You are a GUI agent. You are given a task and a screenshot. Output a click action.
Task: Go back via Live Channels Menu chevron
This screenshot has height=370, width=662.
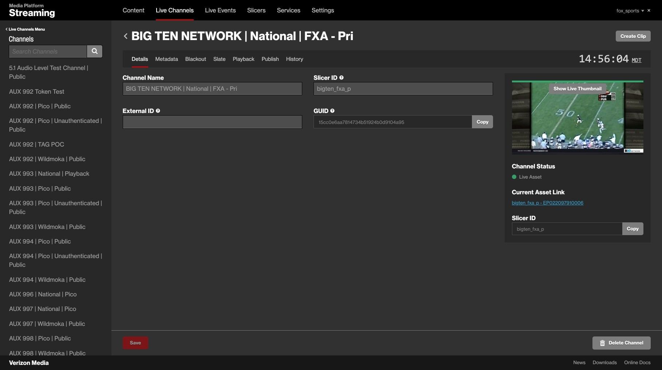(x=25, y=29)
